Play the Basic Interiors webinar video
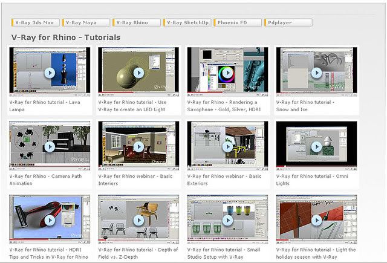This screenshot has height=263, width=387. tap(138, 147)
